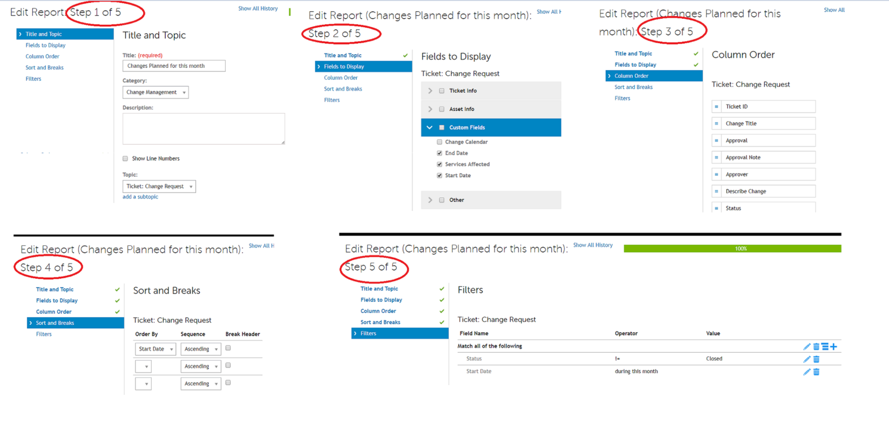Click into the Description text area
889x424 pixels.
pos(204,128)
